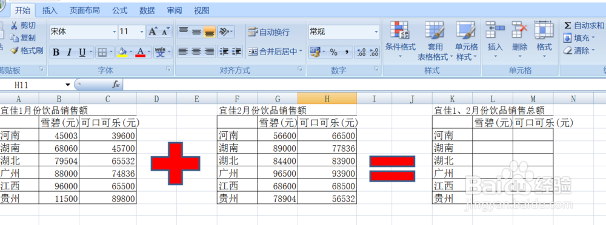Switch to 视图 tab
This screenshot has height=225, width=606.
point(201,10)
